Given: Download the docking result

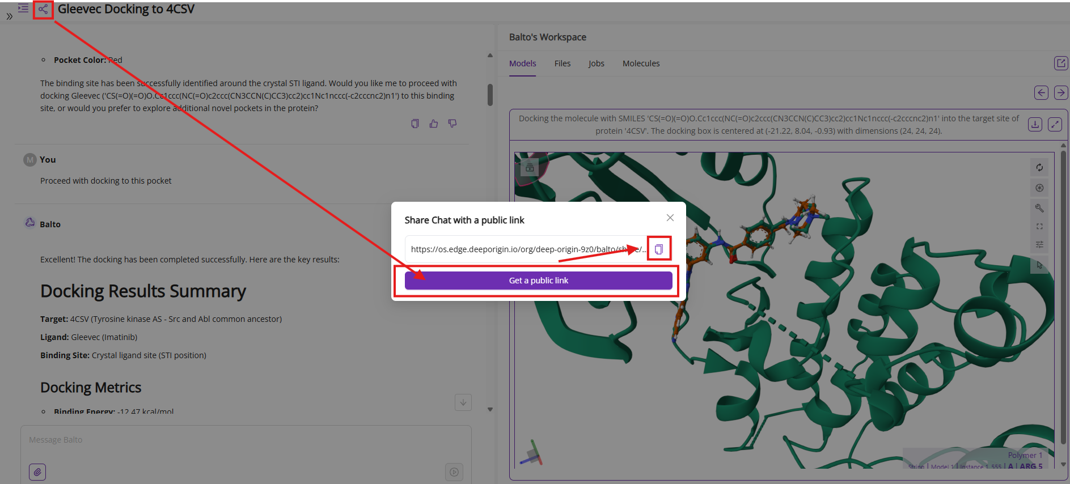Looking at the screenshot, I should (1035, 125).
